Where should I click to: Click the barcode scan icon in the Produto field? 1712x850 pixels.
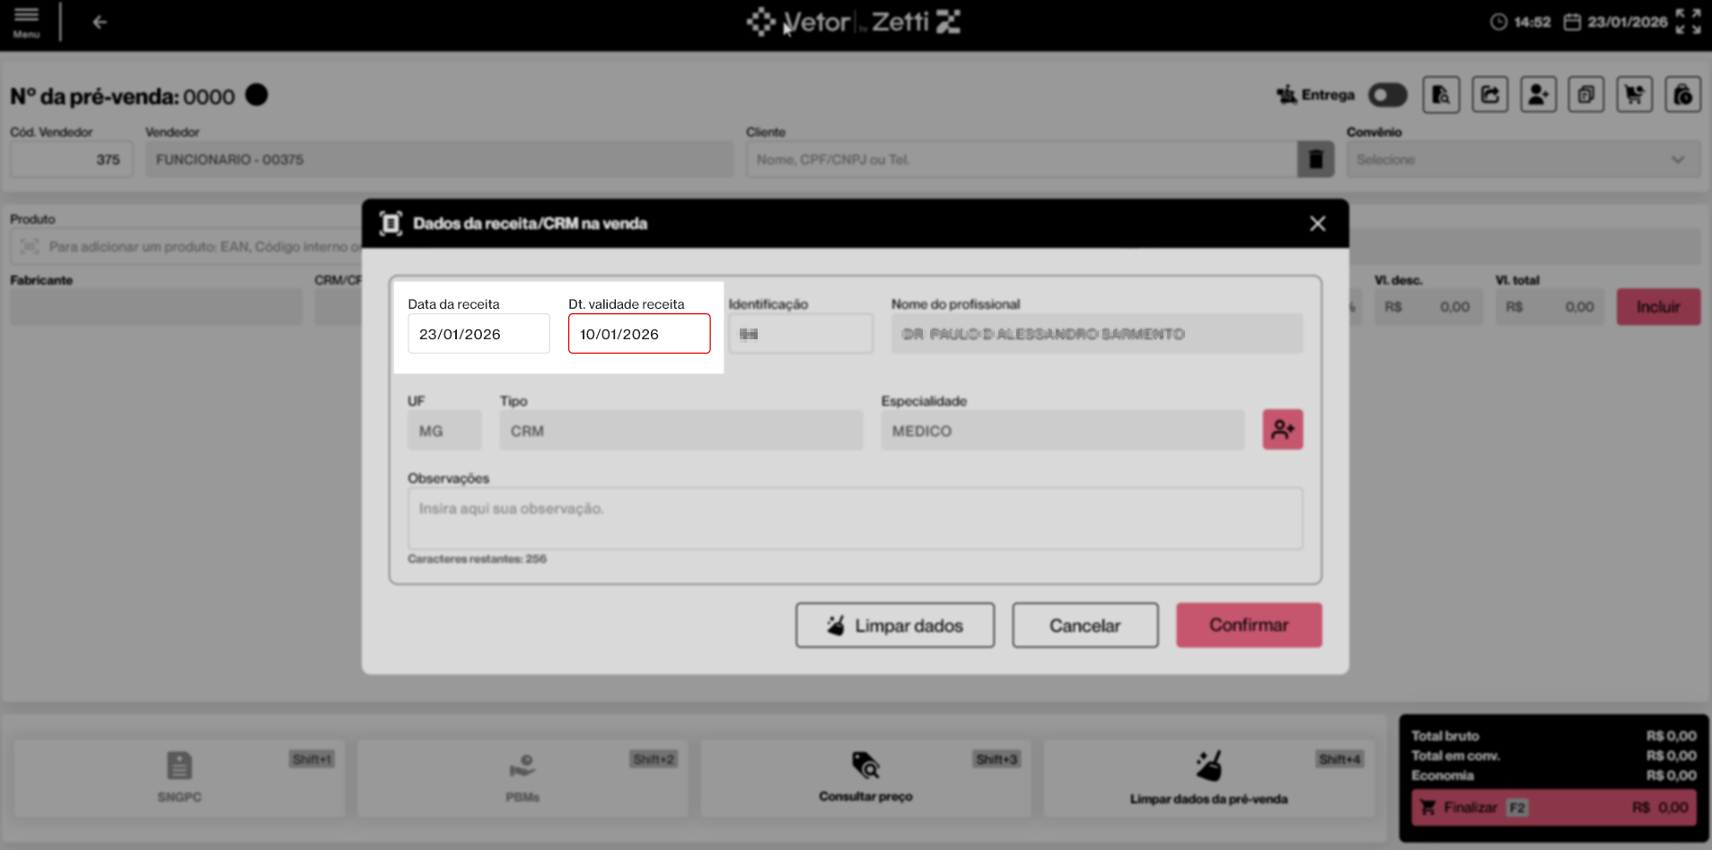click(x=30, y=247)
